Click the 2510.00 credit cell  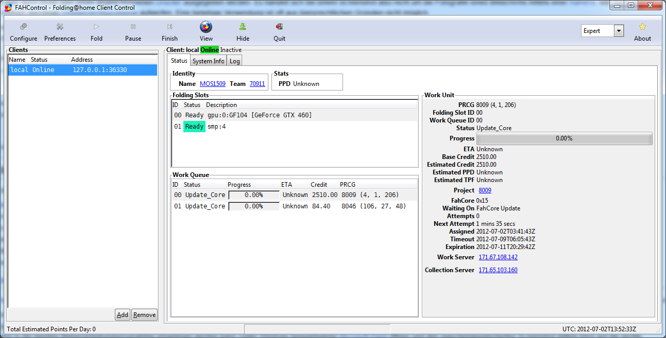coord(325,195)
